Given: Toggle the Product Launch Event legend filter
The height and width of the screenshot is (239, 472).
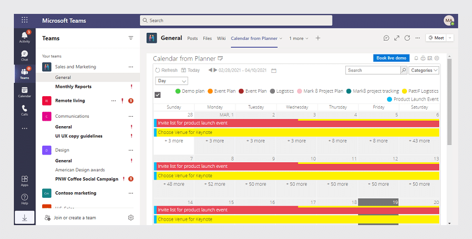Looking at the screenshot, I should (x=413, y=99).
